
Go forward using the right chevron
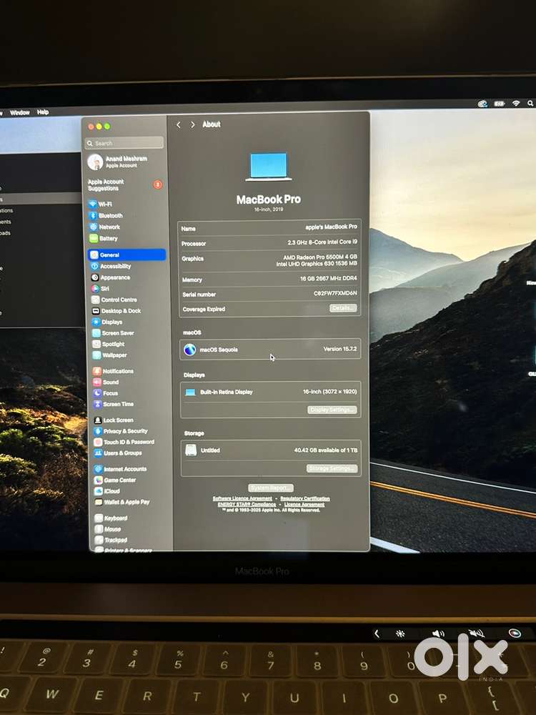coord(192,124)
